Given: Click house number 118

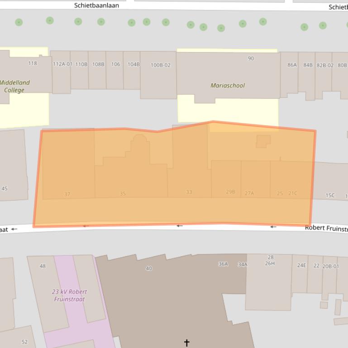Looking at the screenshot, I should coord(33,63).
